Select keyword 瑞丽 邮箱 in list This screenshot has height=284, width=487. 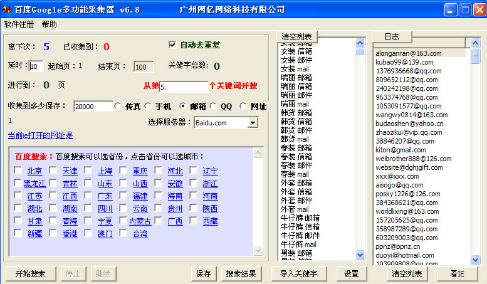pos(296,78)
